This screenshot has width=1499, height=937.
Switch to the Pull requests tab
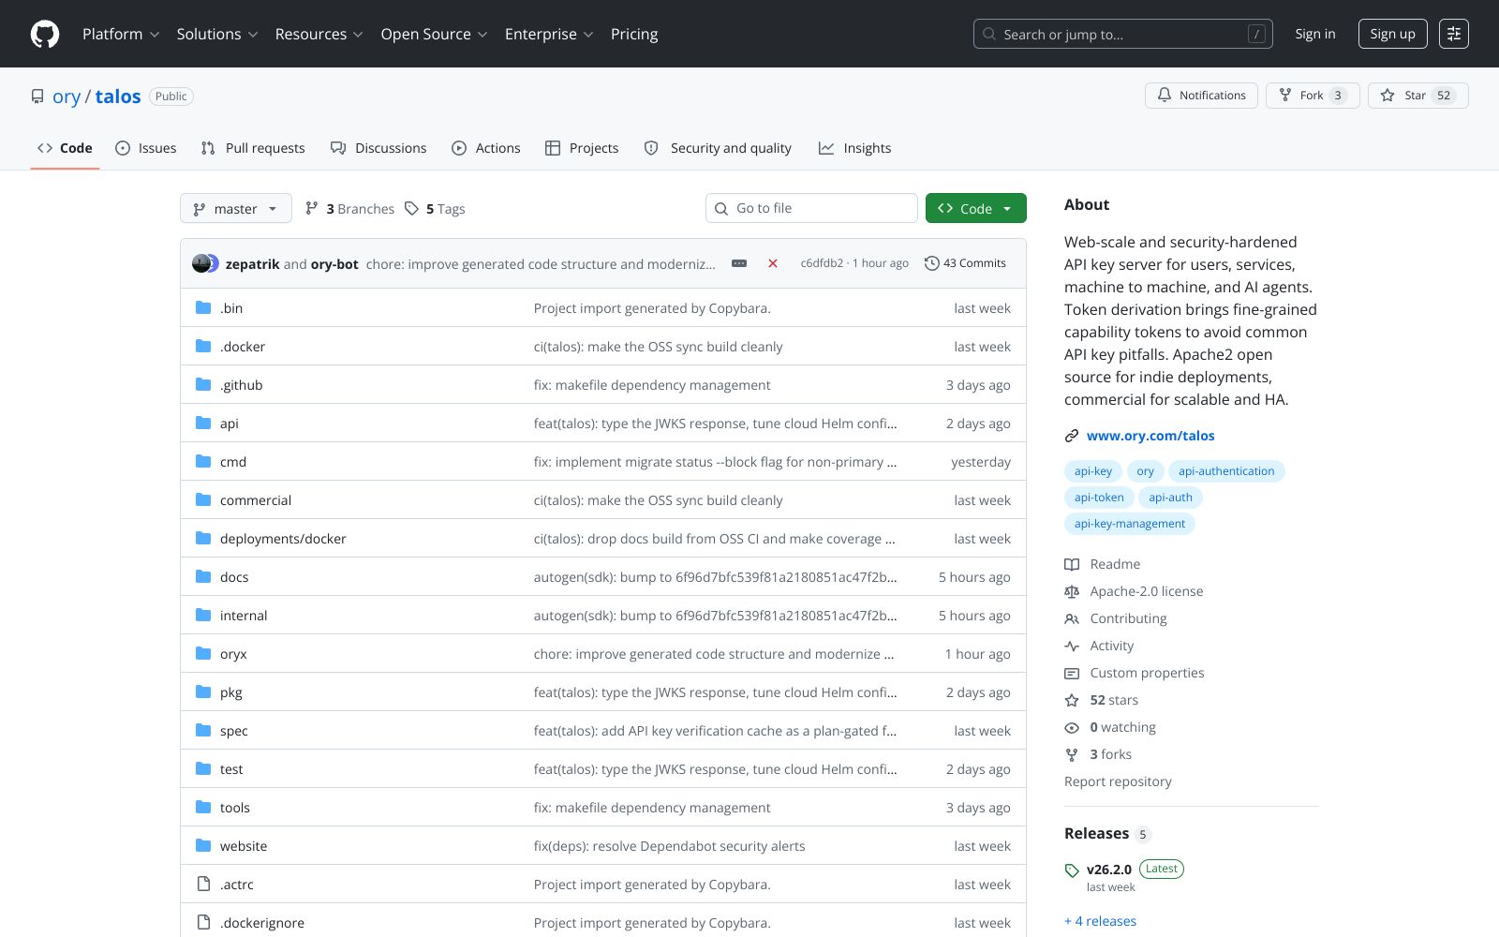tap(253, 148)
